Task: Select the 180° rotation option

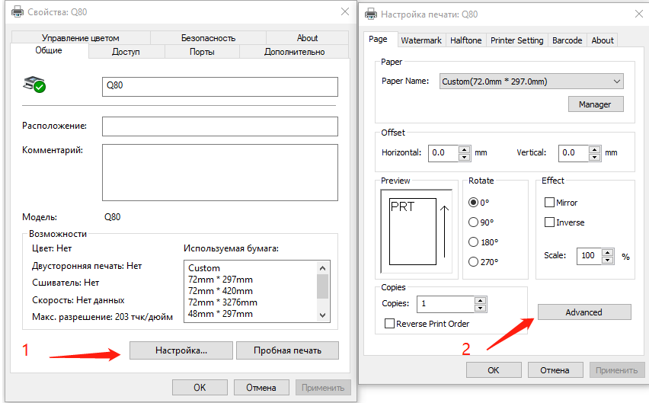Action: point(473,242)
